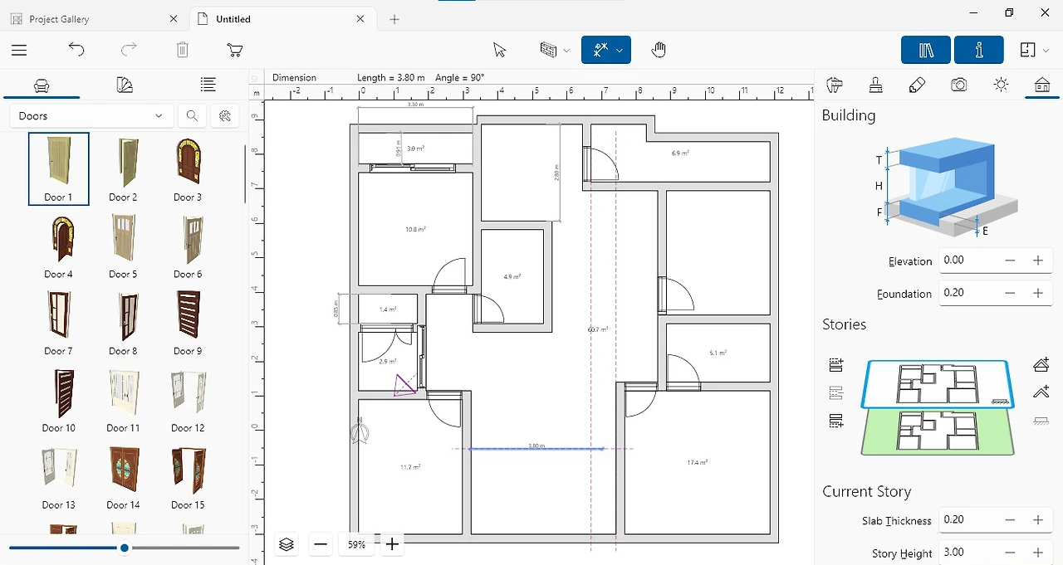Click the Story Height value field
Viewport: 1063px width, 565px height.
(x=966, y=552)
